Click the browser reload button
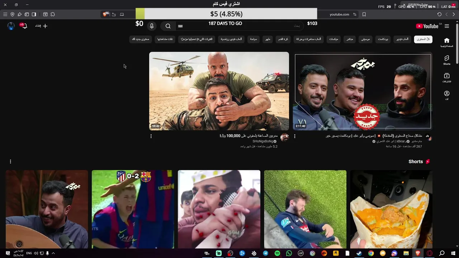Viewport: 459px width, 258px height. 439,14
